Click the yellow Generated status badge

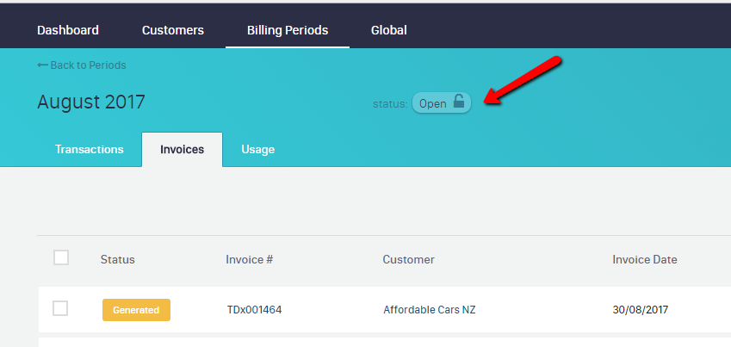click(x=136, y=310)
